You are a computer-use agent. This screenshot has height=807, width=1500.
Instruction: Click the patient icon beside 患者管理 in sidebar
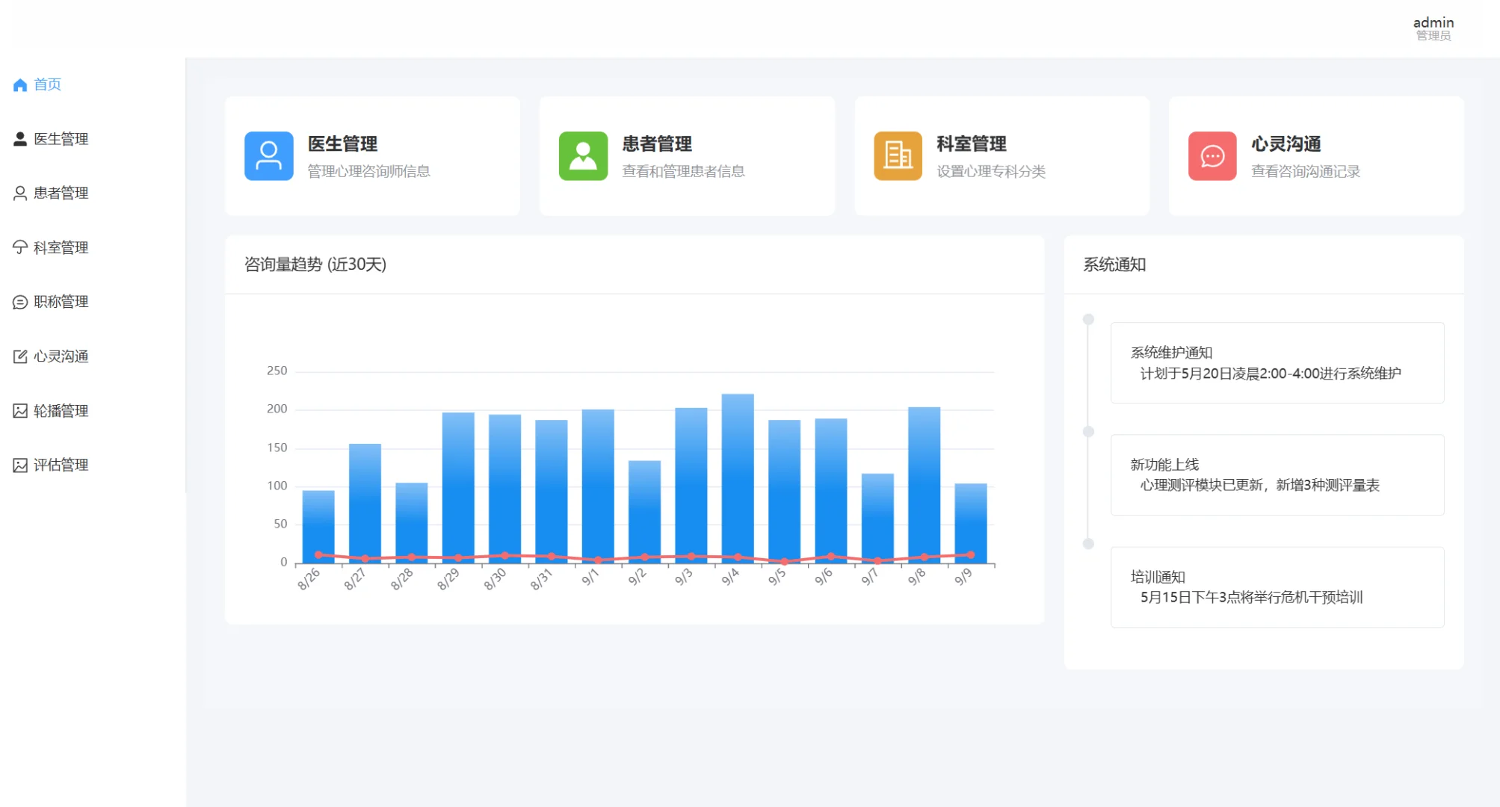tap(19, 193)
